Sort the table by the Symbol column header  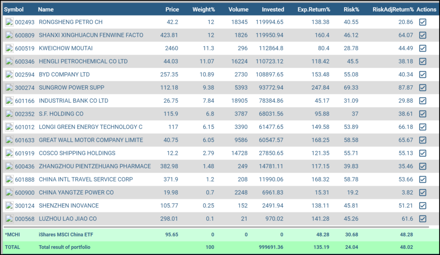pyautogui.click(x=14, y=9)
